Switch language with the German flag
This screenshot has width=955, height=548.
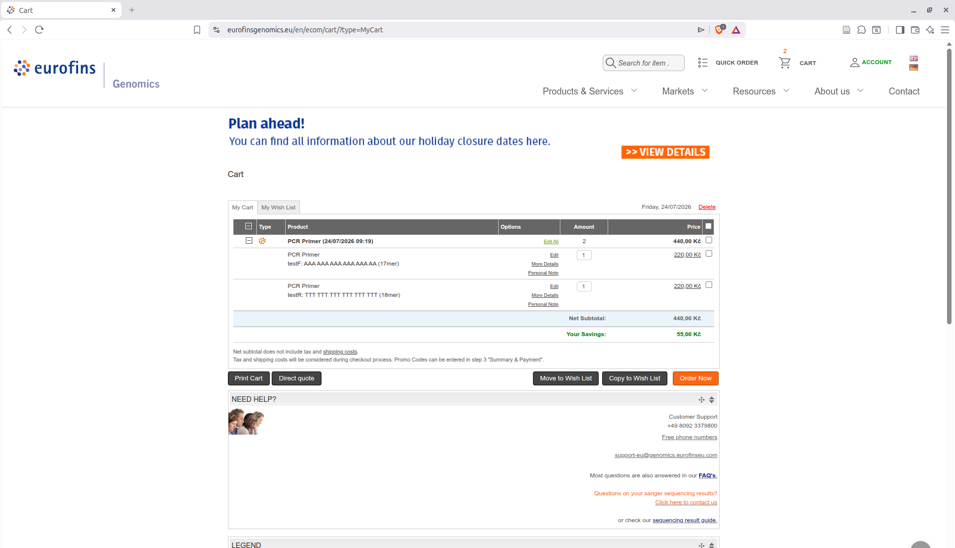[x=914, y=68]
